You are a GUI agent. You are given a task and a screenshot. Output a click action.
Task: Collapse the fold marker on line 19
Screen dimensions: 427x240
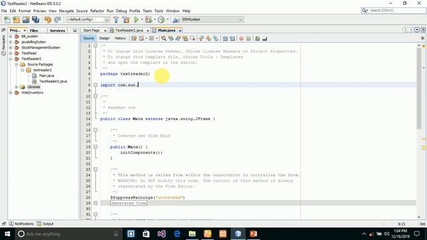(x=95, y=147)
